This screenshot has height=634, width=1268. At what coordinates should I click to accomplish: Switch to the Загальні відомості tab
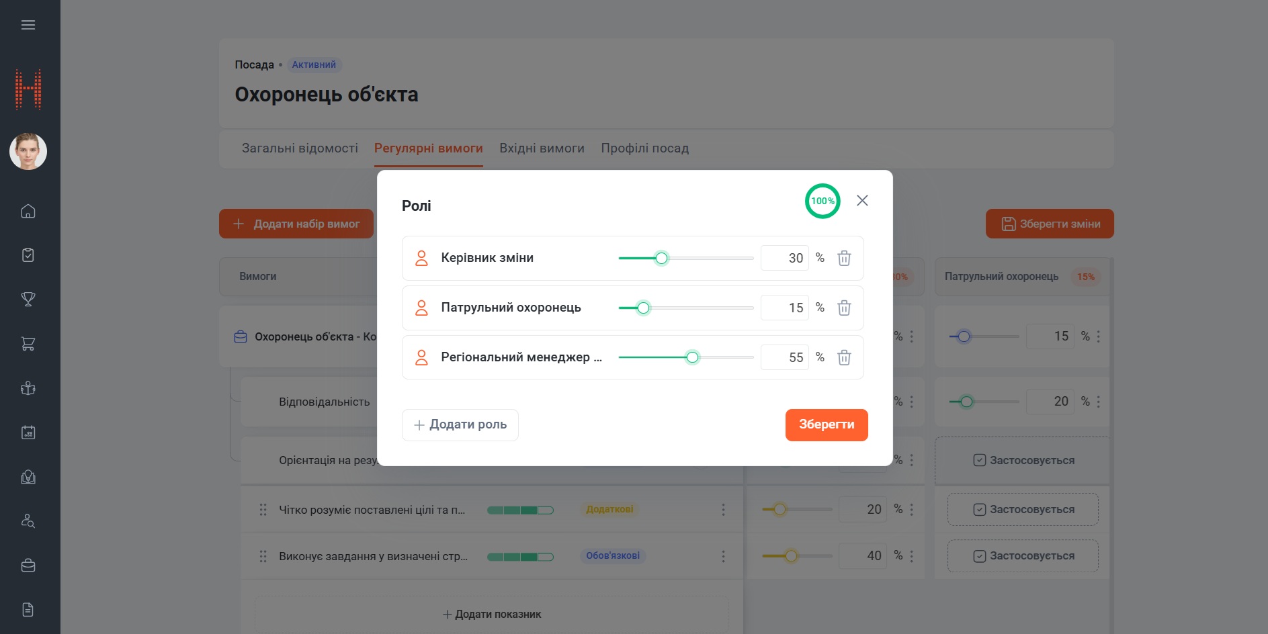click(x=300, y=148)
